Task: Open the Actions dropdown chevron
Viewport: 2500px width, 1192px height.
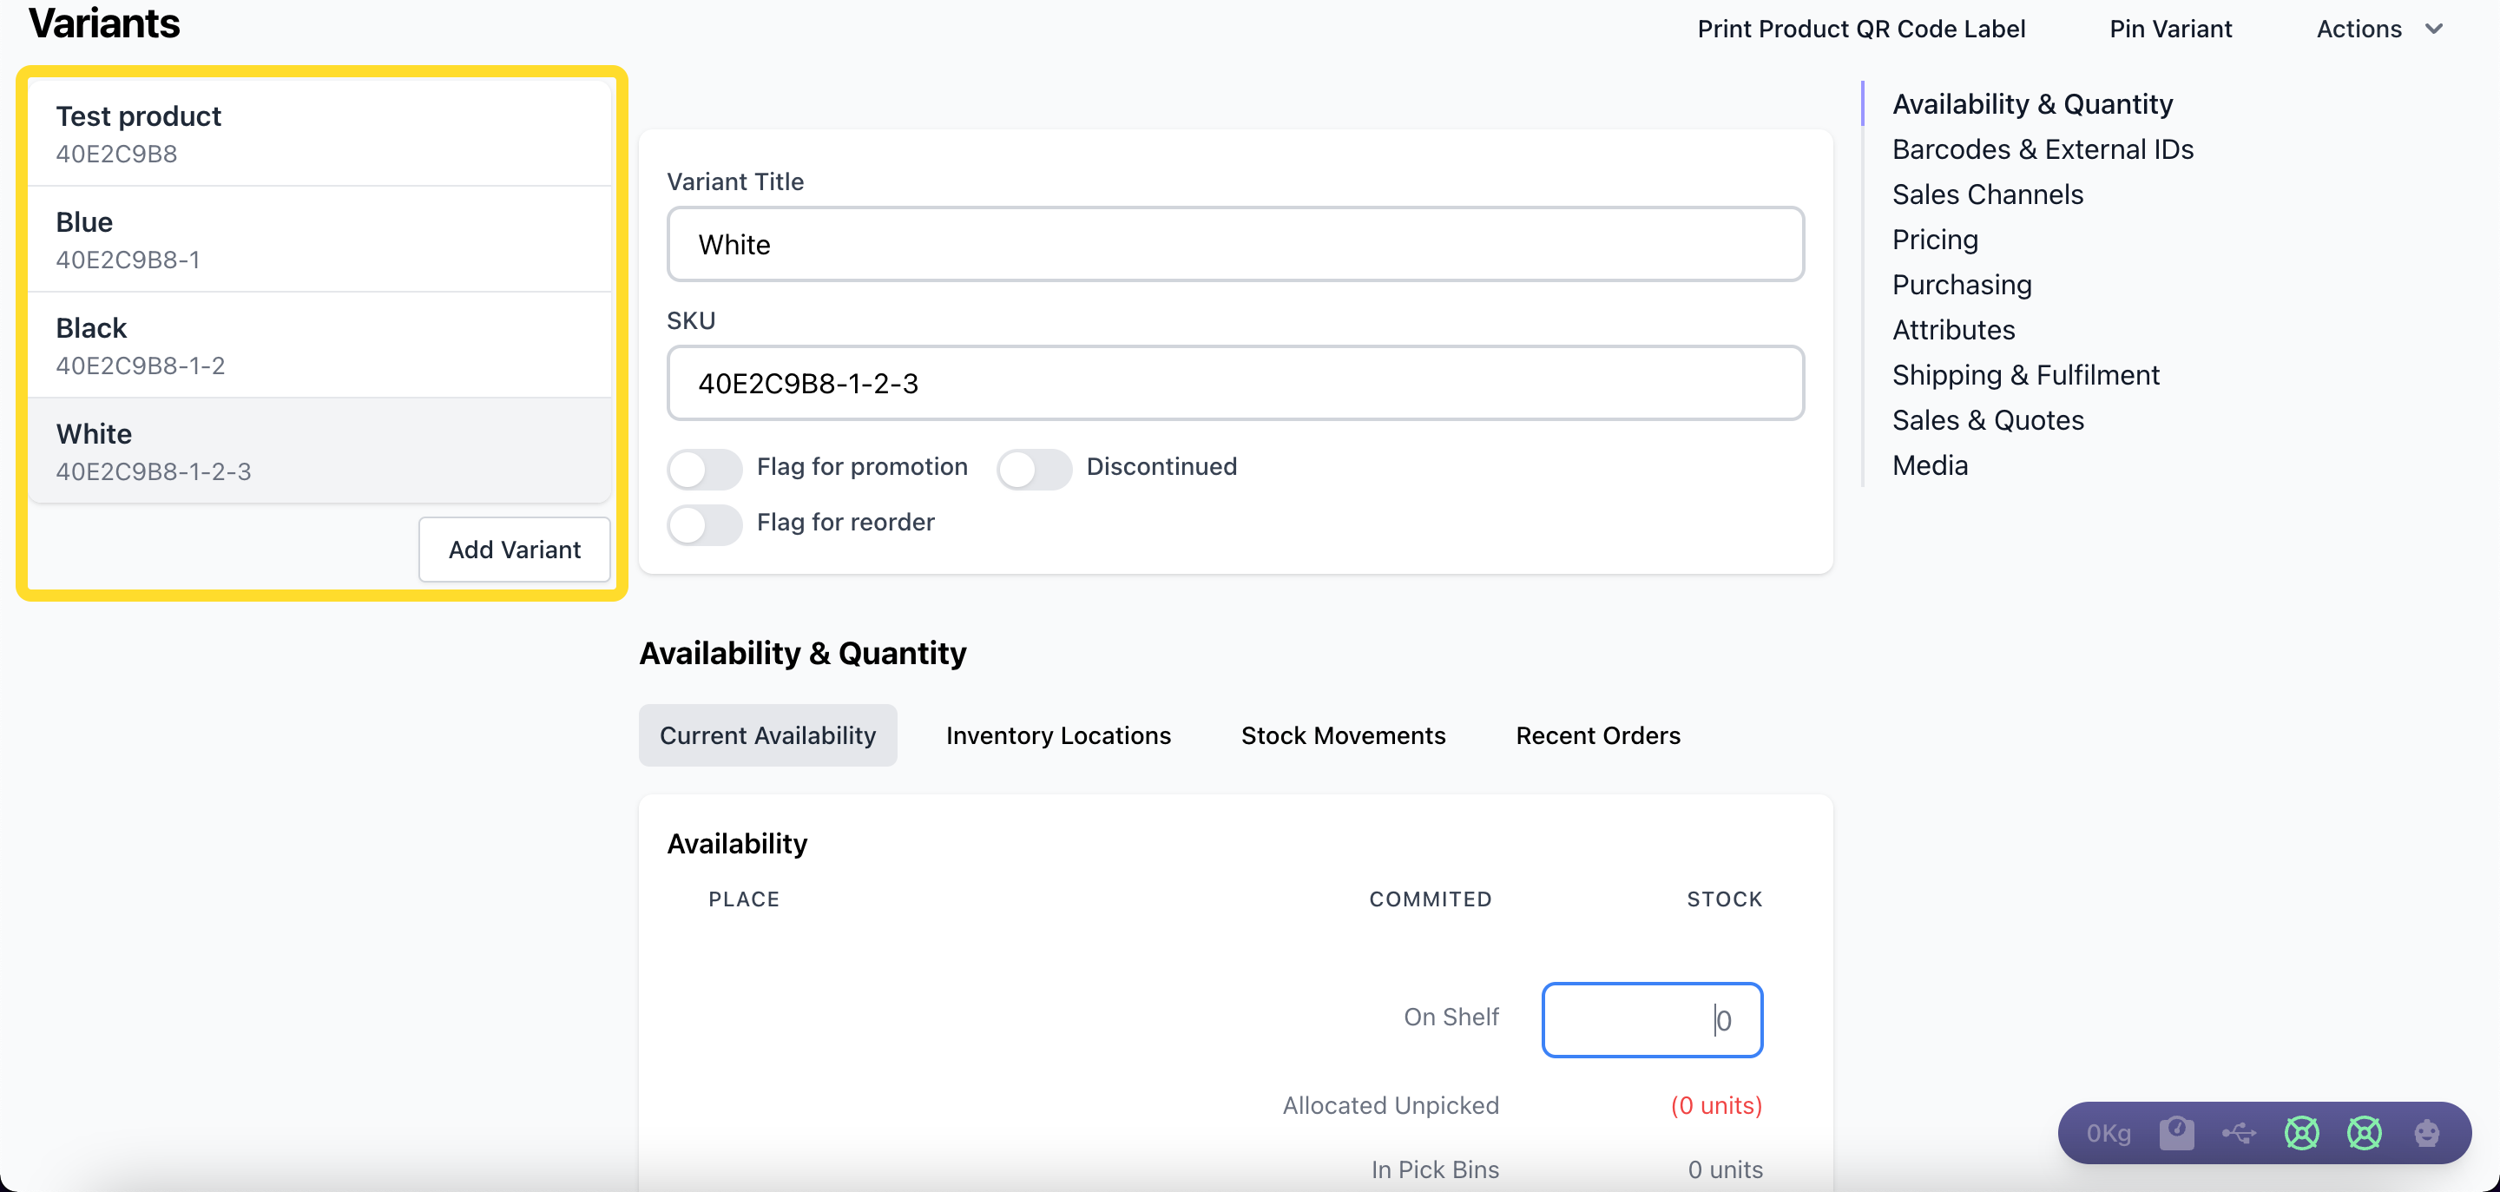Action: tap(2433, 30)
